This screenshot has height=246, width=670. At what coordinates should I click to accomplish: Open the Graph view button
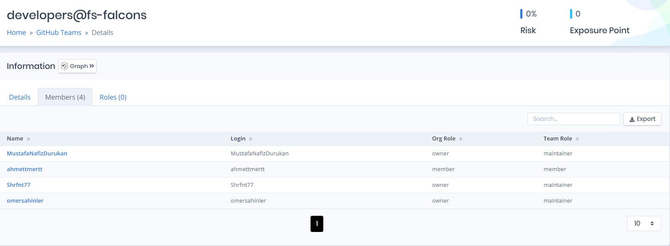point(77,66)
